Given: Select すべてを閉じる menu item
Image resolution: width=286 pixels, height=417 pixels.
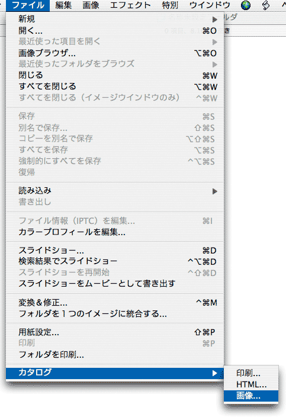Looking at the screenshot, I should click(x=115, y=86).
